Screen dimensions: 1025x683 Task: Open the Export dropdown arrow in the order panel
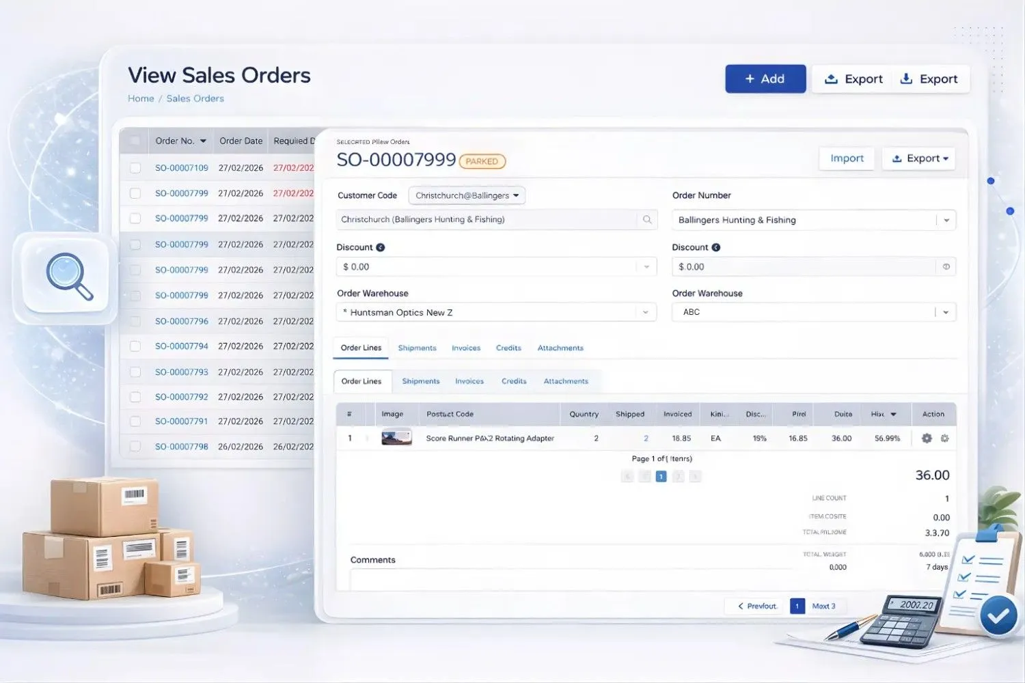(x=946, y=158)
